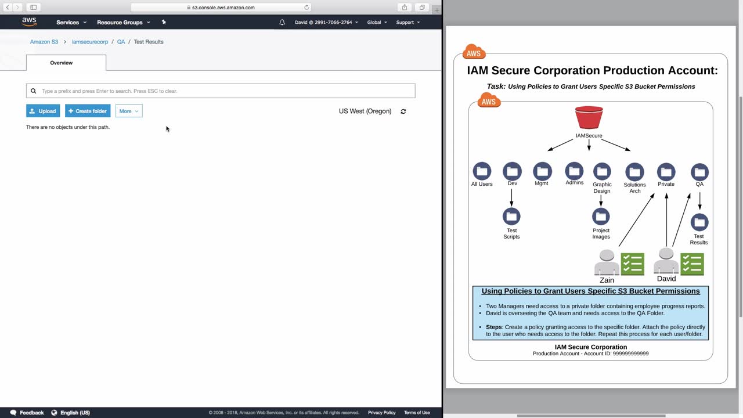This screenshot has width=743, height=418.
Task: Open Safari's share icon
Action: [405, 8]
